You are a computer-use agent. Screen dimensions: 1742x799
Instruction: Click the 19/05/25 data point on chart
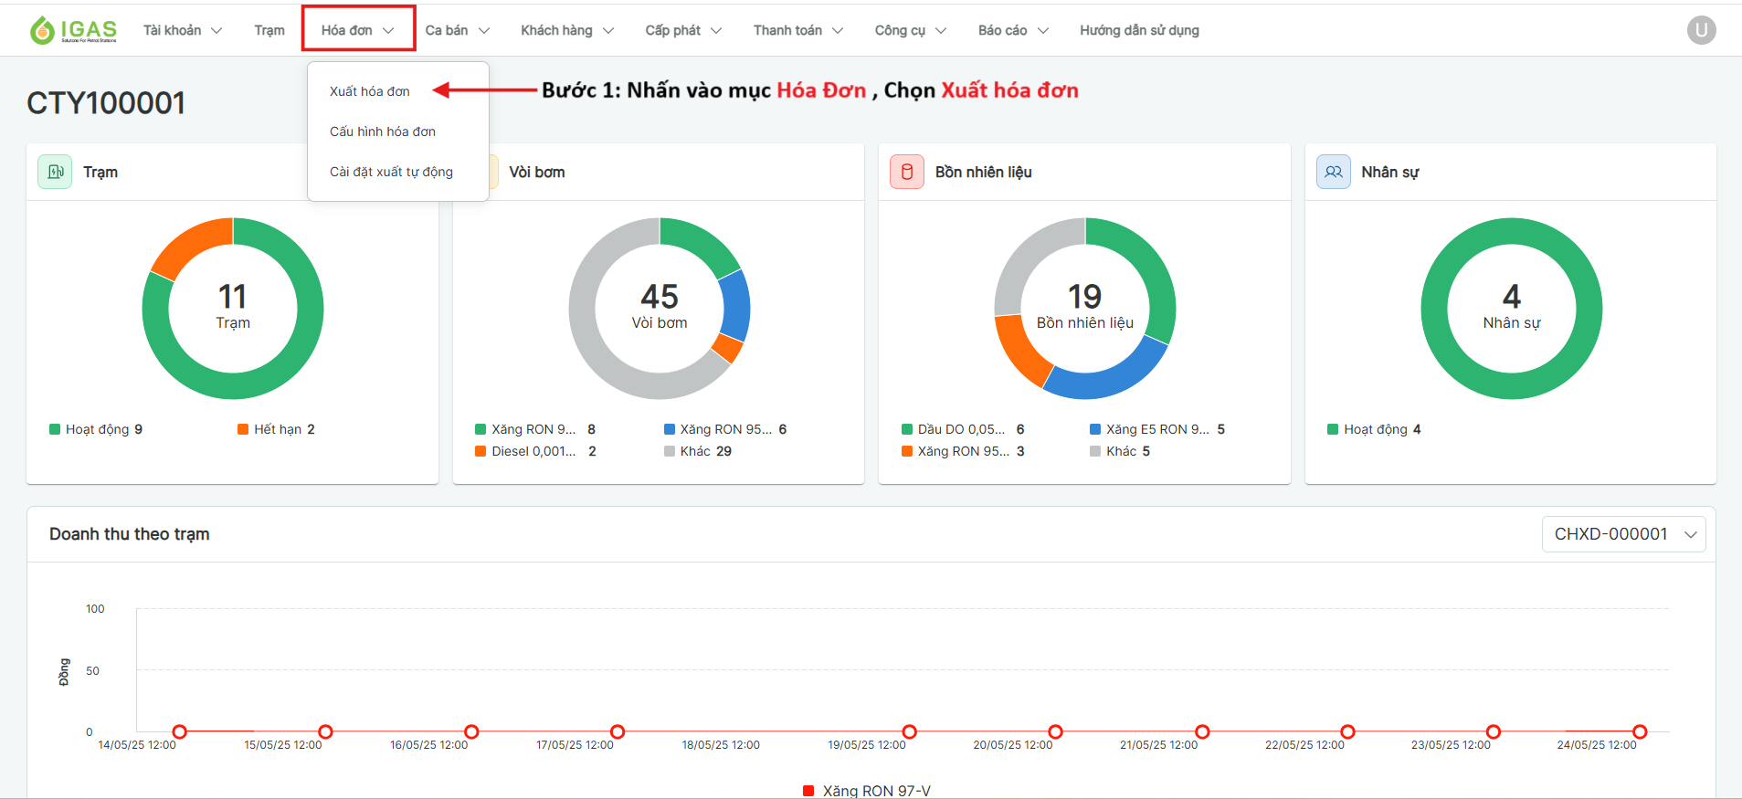click(909, 731)
